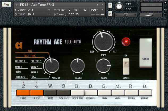Select the BOSSANOVA rhythm key
The height and width of the screenshot is (111, 168).
pyautogui.click(x=91, y=93)
